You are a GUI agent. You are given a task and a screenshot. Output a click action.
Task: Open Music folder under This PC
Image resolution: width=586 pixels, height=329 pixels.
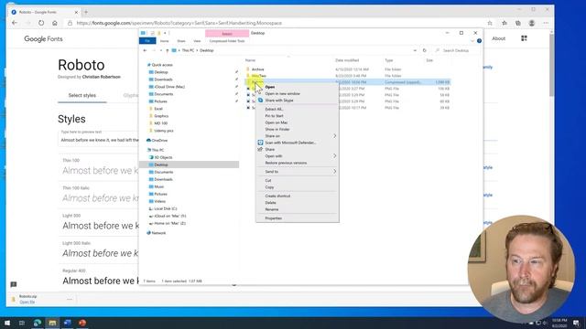(158, 186)
